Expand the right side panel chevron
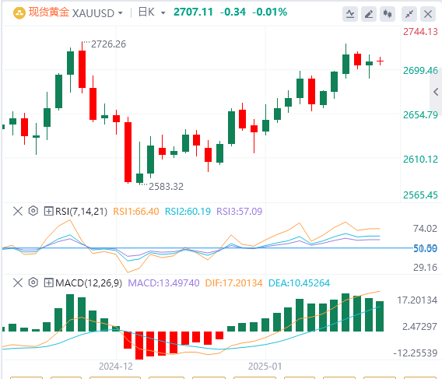This screenshot has width=442, height=379. coord(436,91)
